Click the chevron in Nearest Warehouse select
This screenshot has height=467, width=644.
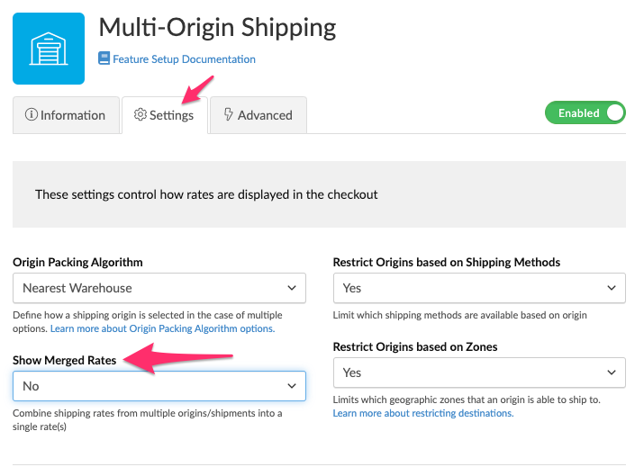291,288
